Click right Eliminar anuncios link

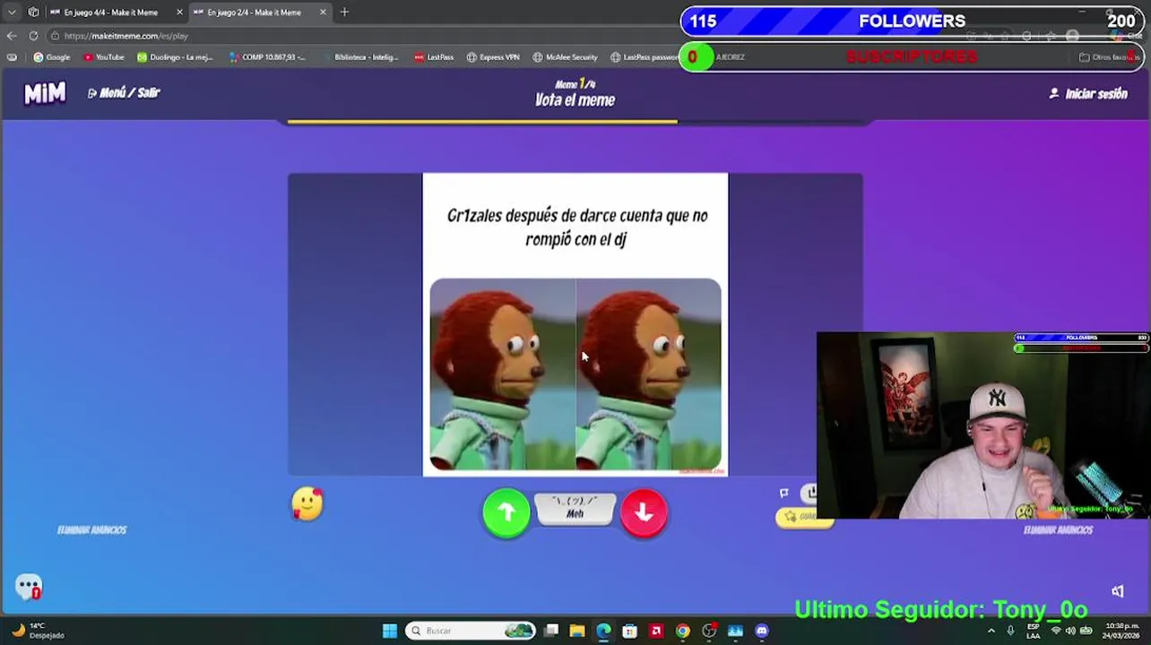1058,530
